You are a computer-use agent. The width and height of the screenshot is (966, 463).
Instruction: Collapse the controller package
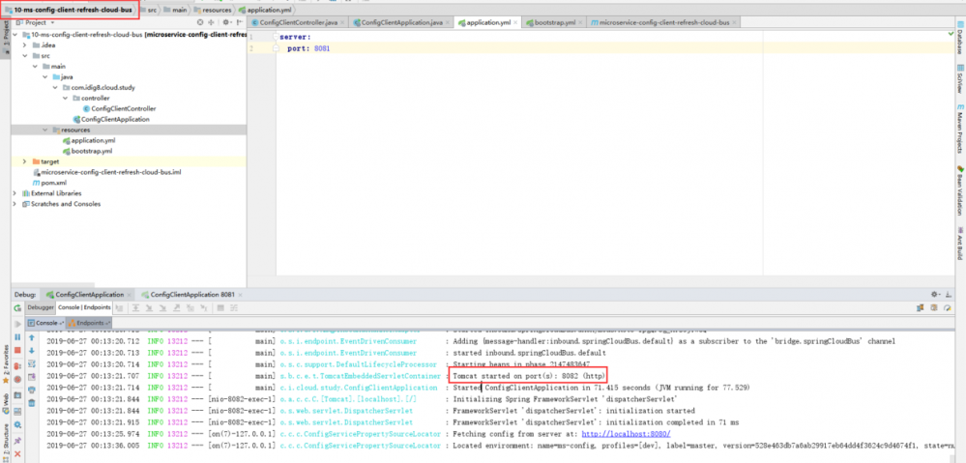(x=66, y=98)
